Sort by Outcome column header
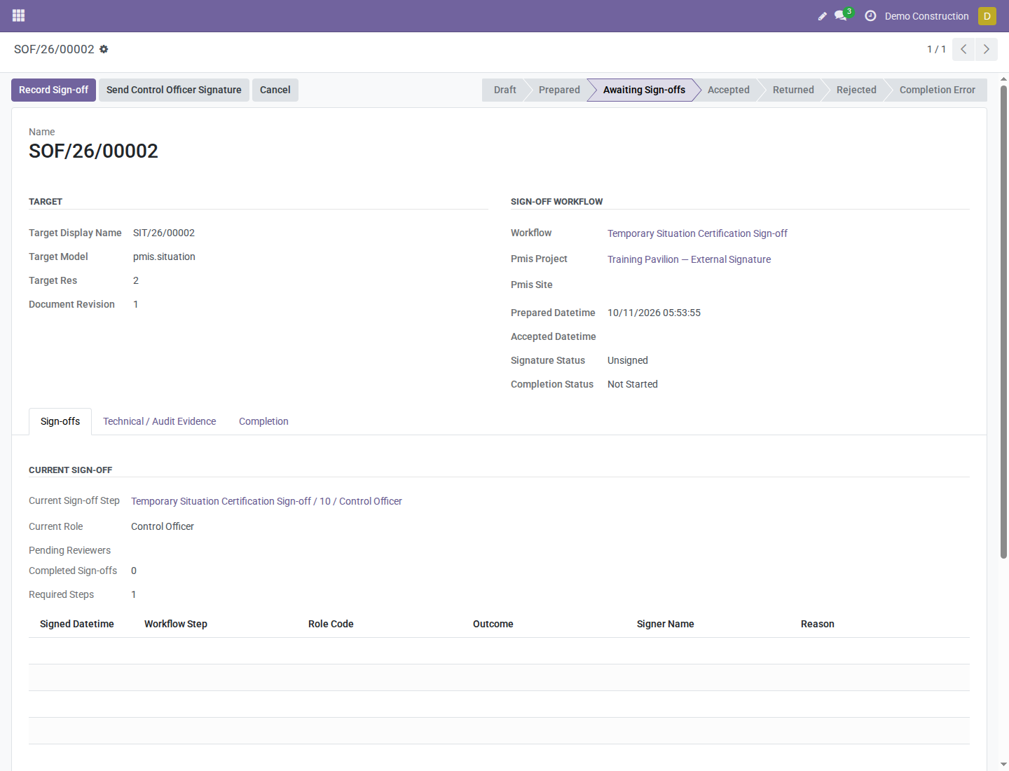Screen dimensions: 1009x771 493,624
